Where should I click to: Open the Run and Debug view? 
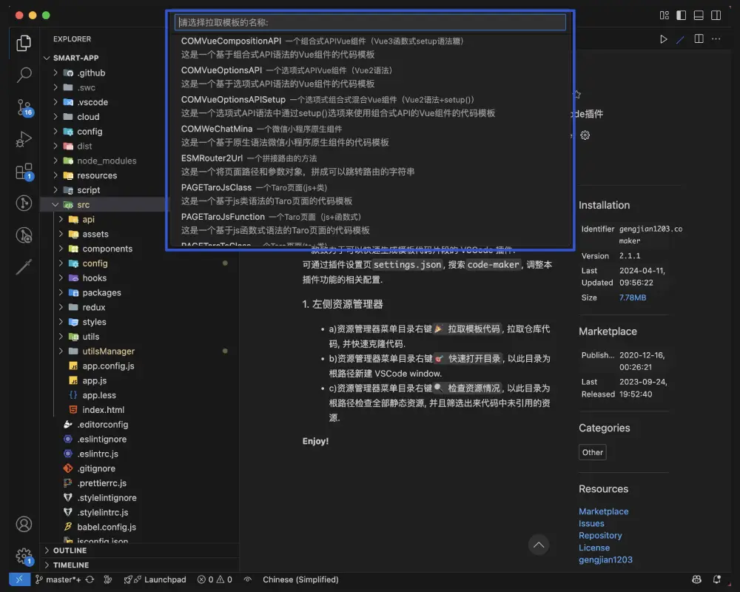[x=24, y=139]
